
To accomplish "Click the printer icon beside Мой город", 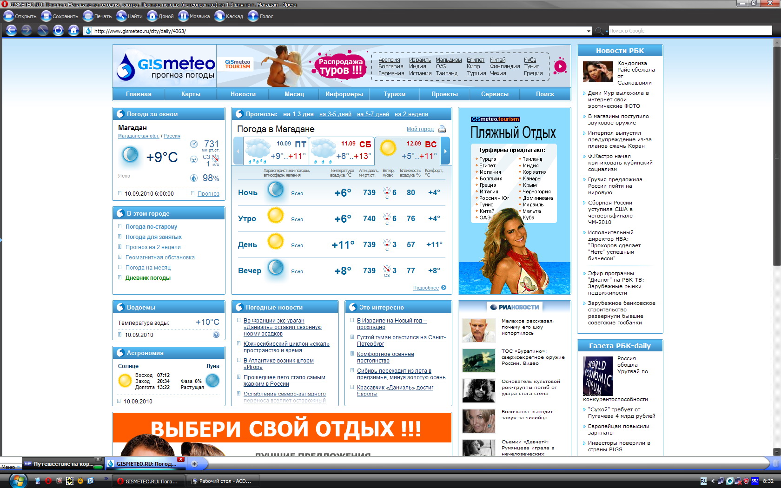I will coord(442,129).
